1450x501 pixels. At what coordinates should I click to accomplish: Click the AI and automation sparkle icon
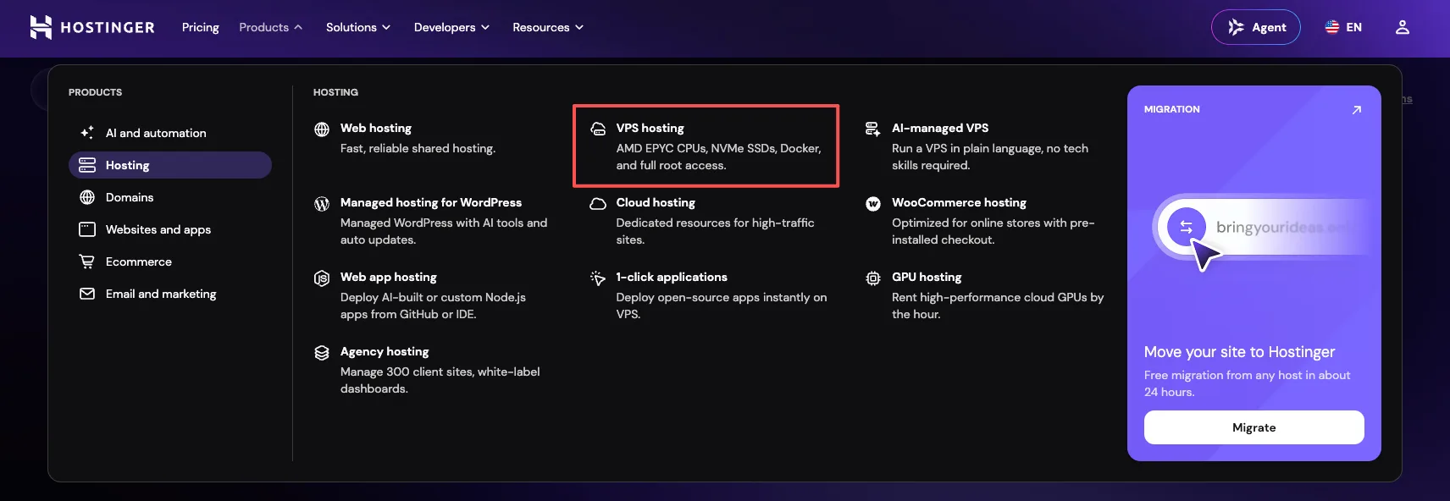(x=87, y=133)
